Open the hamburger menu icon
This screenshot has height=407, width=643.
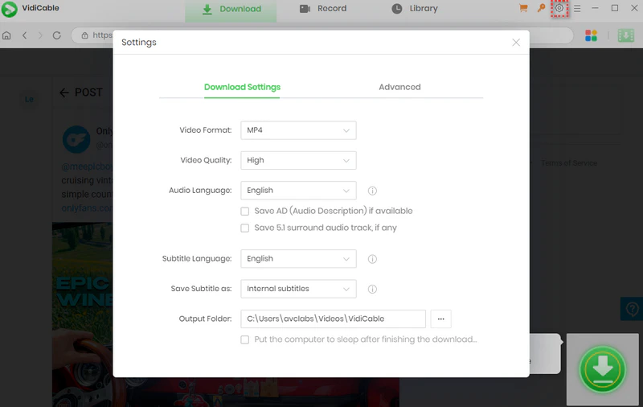tap(577, 8)
